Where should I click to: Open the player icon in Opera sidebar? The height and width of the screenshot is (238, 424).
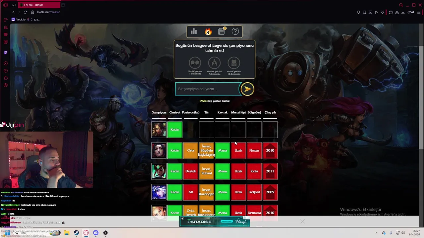click(6, 63)
